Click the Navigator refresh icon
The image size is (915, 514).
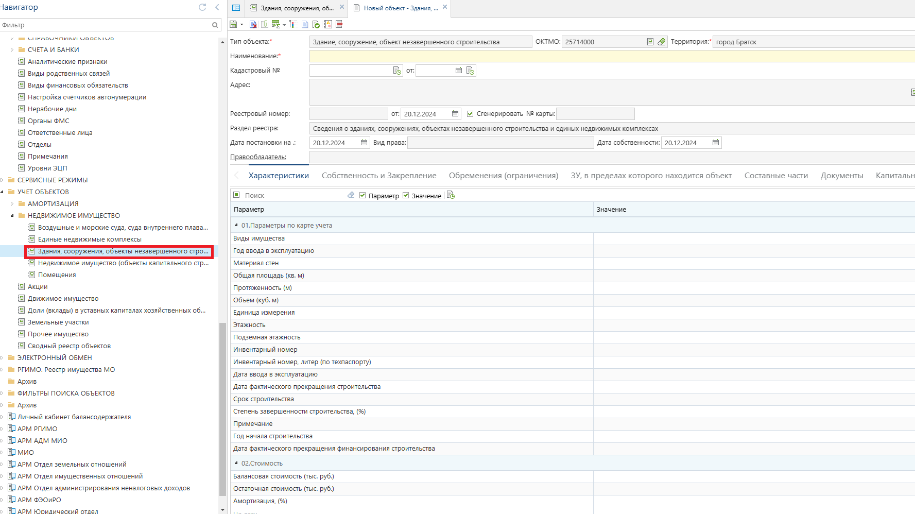pyautogui.click(x=202, y=7)
